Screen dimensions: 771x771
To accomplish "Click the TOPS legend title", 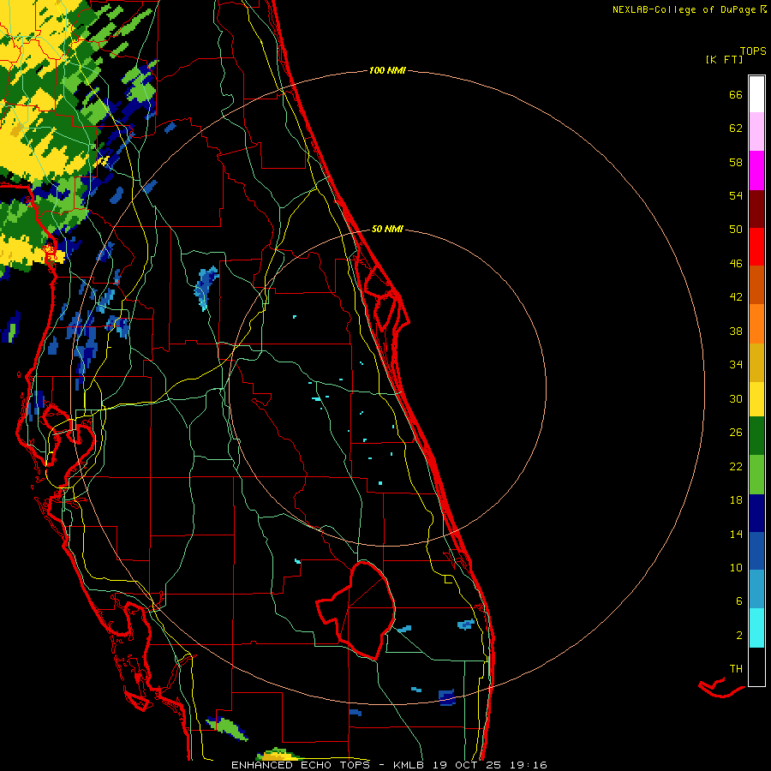I will pos(753,51).
